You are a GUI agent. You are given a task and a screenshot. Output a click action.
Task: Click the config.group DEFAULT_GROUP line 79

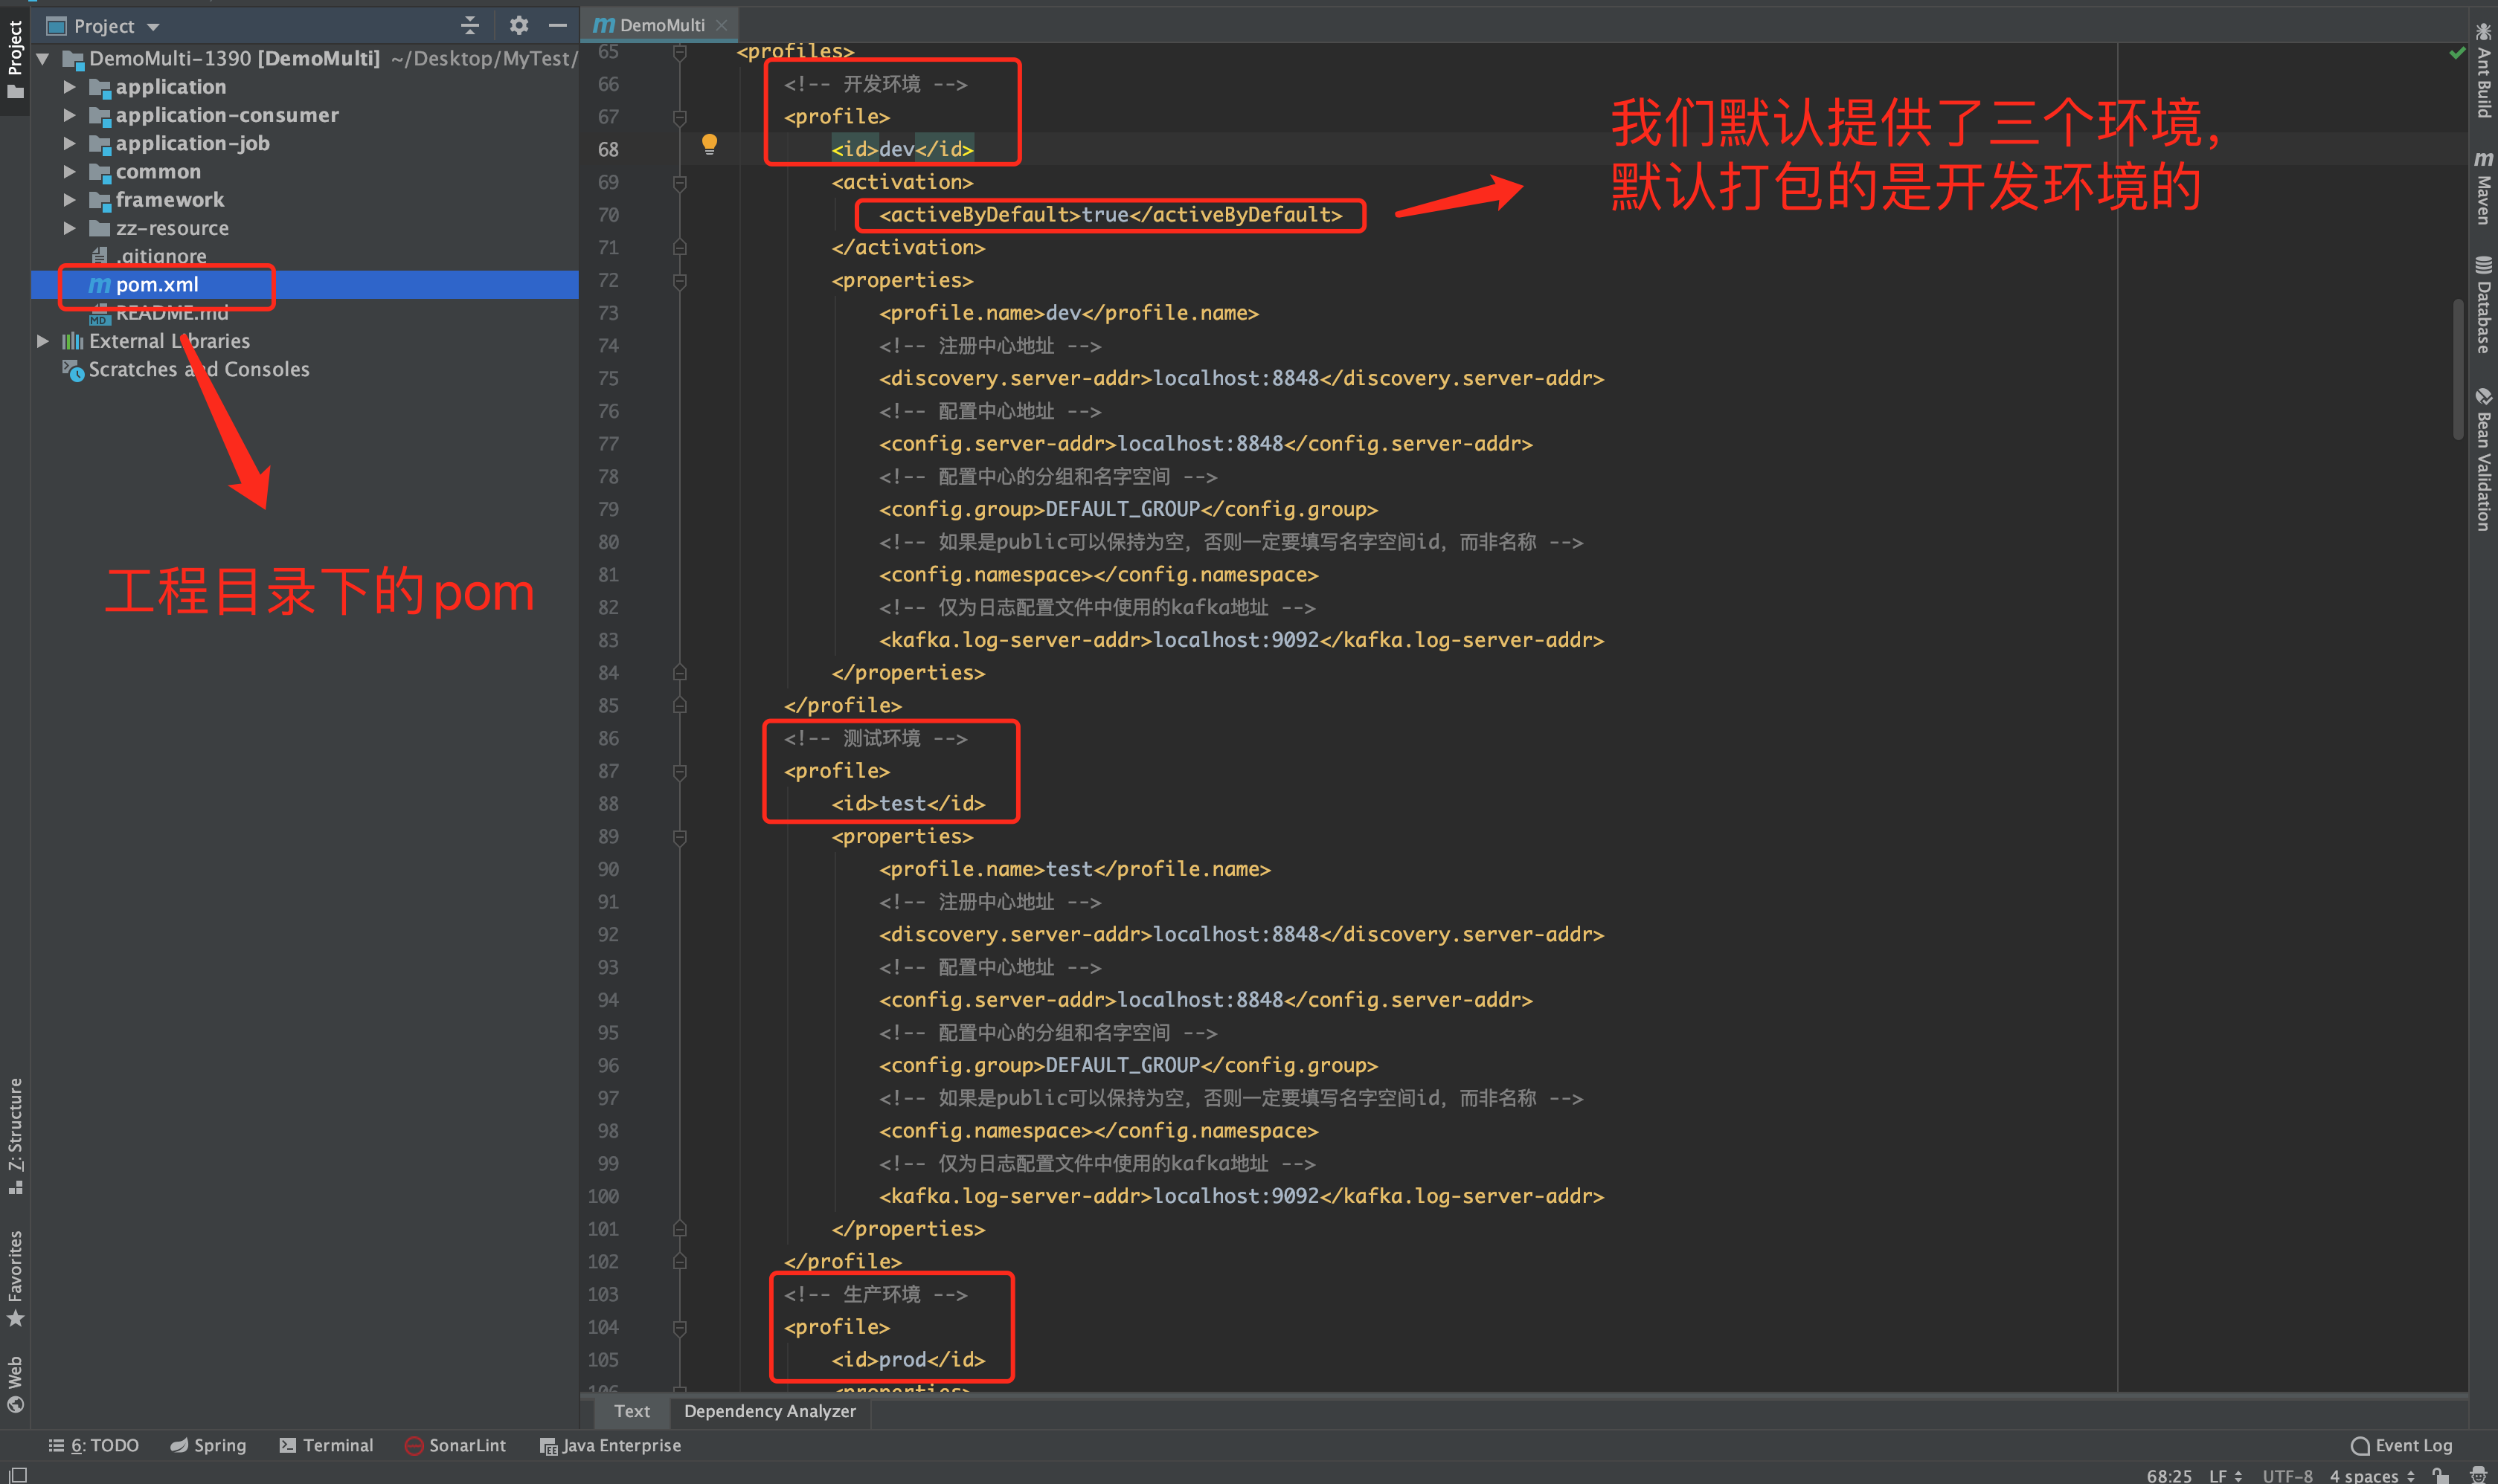[1128, 509]
